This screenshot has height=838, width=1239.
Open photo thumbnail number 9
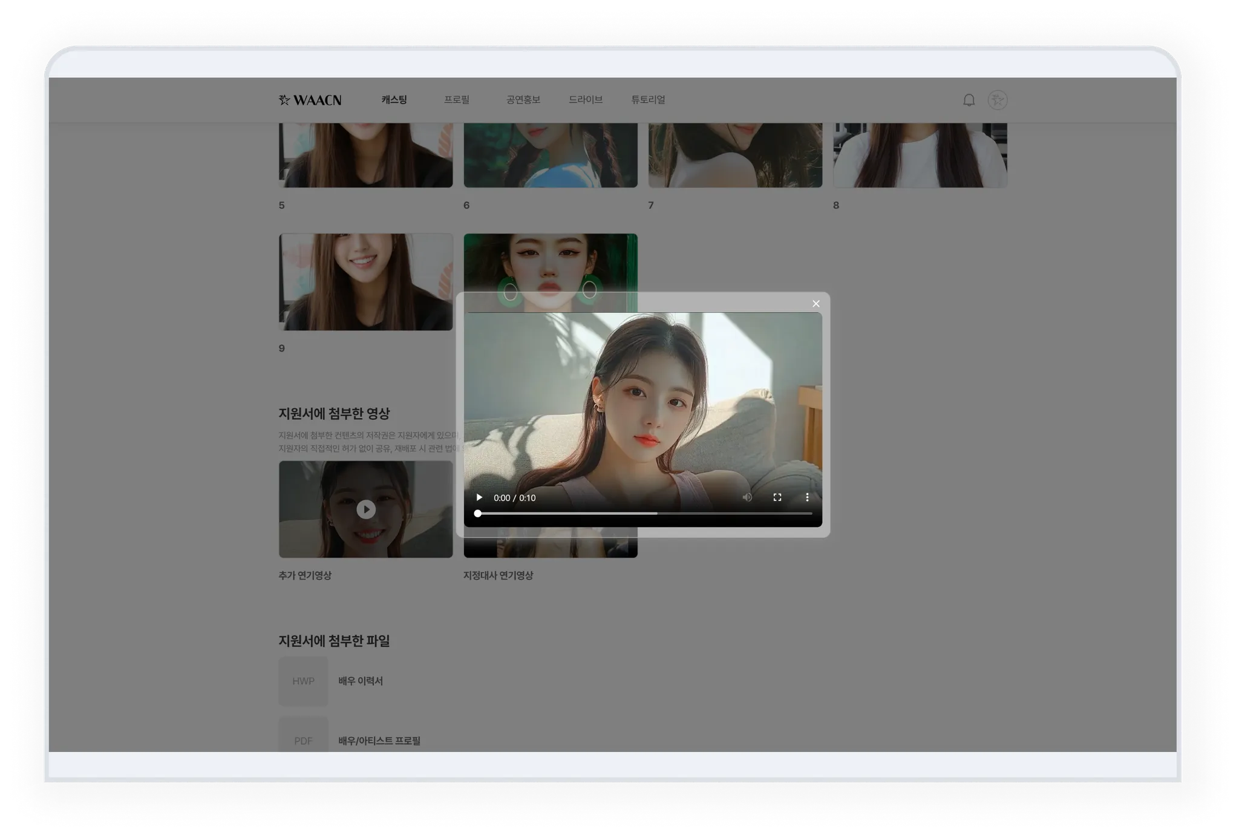(365, 282)
